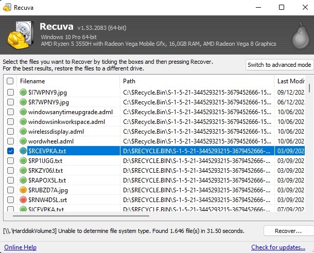Click the 09/12 date cell of $I7WPNY9.jpg
The height and width of the screenshot is (253, 314).
click(290, 93)
